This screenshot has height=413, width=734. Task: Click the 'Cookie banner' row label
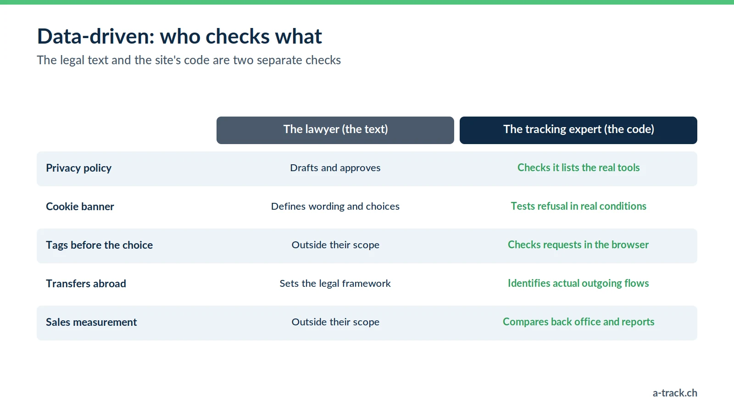pyautogui.click(x=80, y=206)
